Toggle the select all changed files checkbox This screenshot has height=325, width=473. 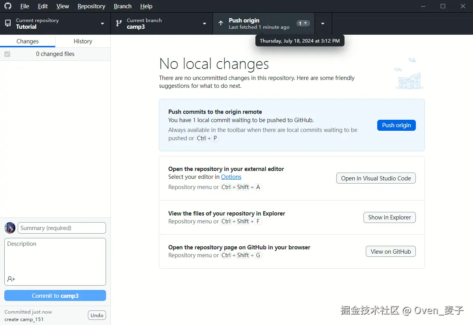(x=7, y=54)
